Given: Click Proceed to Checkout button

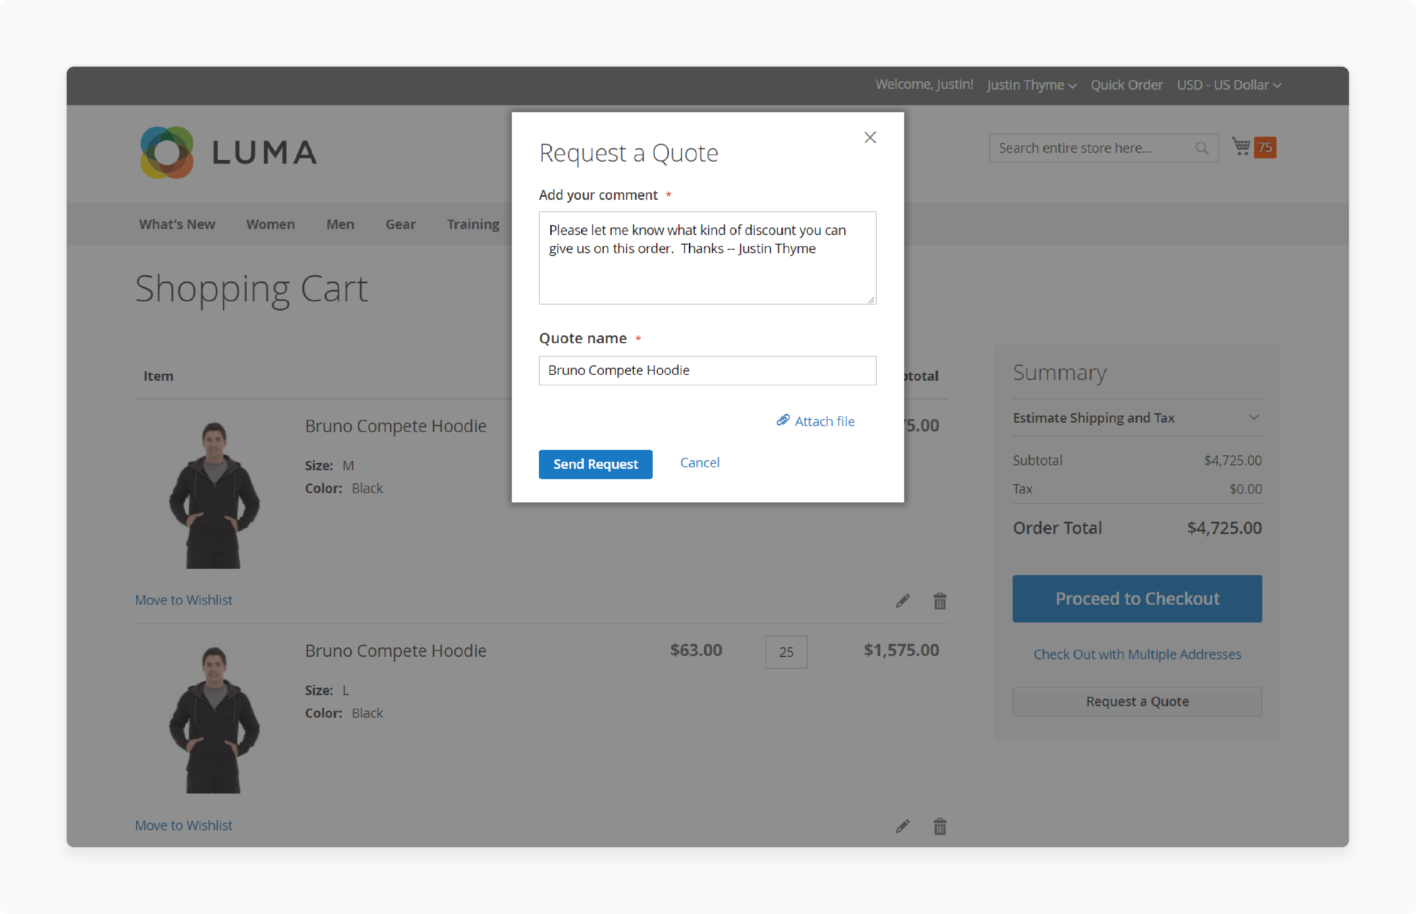Looking at the screenshot, I should 1137,598.
